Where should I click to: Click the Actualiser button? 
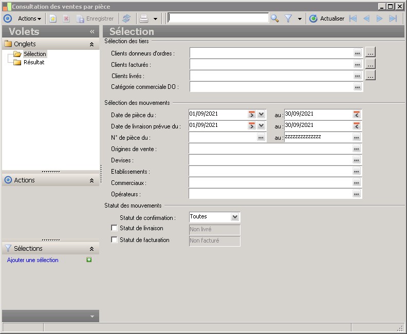pyautogui.click(x=327, y=18)
